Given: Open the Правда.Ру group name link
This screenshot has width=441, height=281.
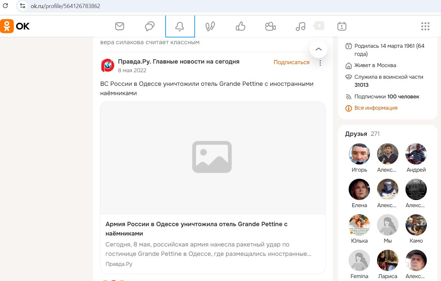Looking at the screenshot, I should (x=179, y=62).
